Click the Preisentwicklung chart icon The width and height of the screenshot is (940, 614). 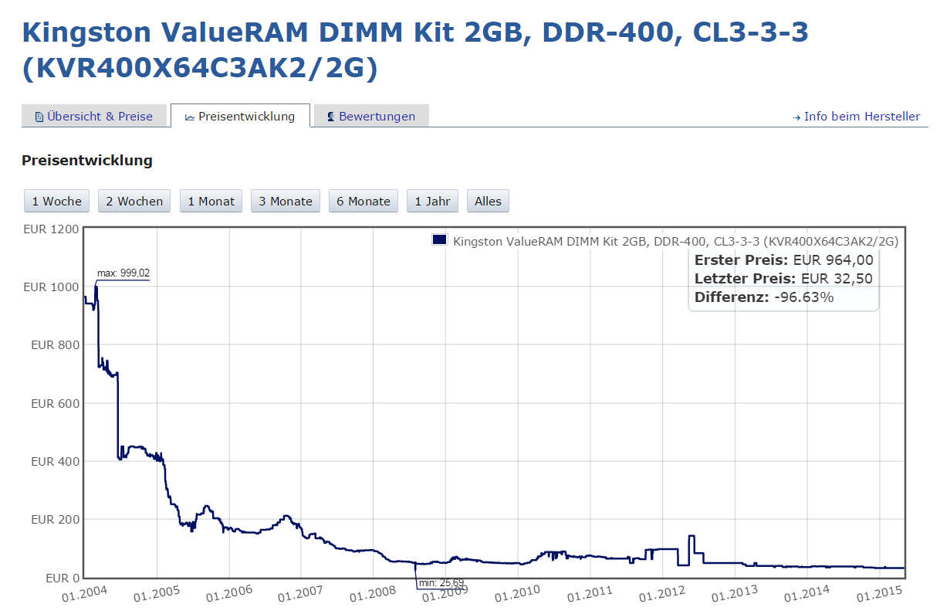pos(190,117)
